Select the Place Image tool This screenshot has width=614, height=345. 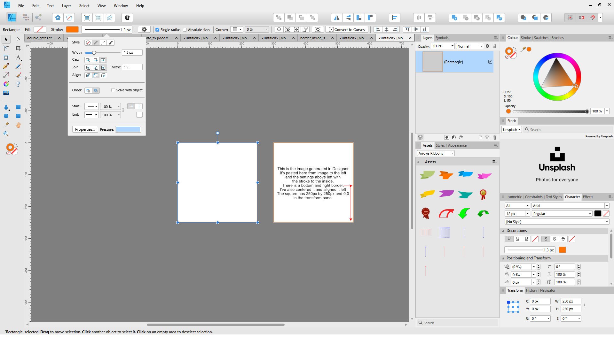tap(6, 93)
